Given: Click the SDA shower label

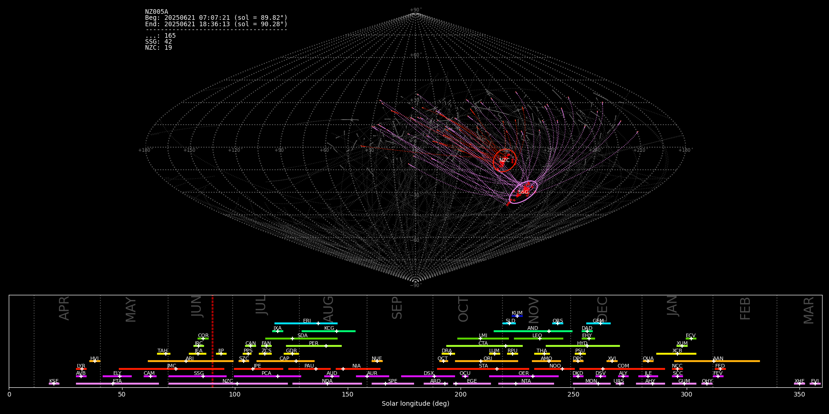Looking at the screenshot, I should pos(302,336).
